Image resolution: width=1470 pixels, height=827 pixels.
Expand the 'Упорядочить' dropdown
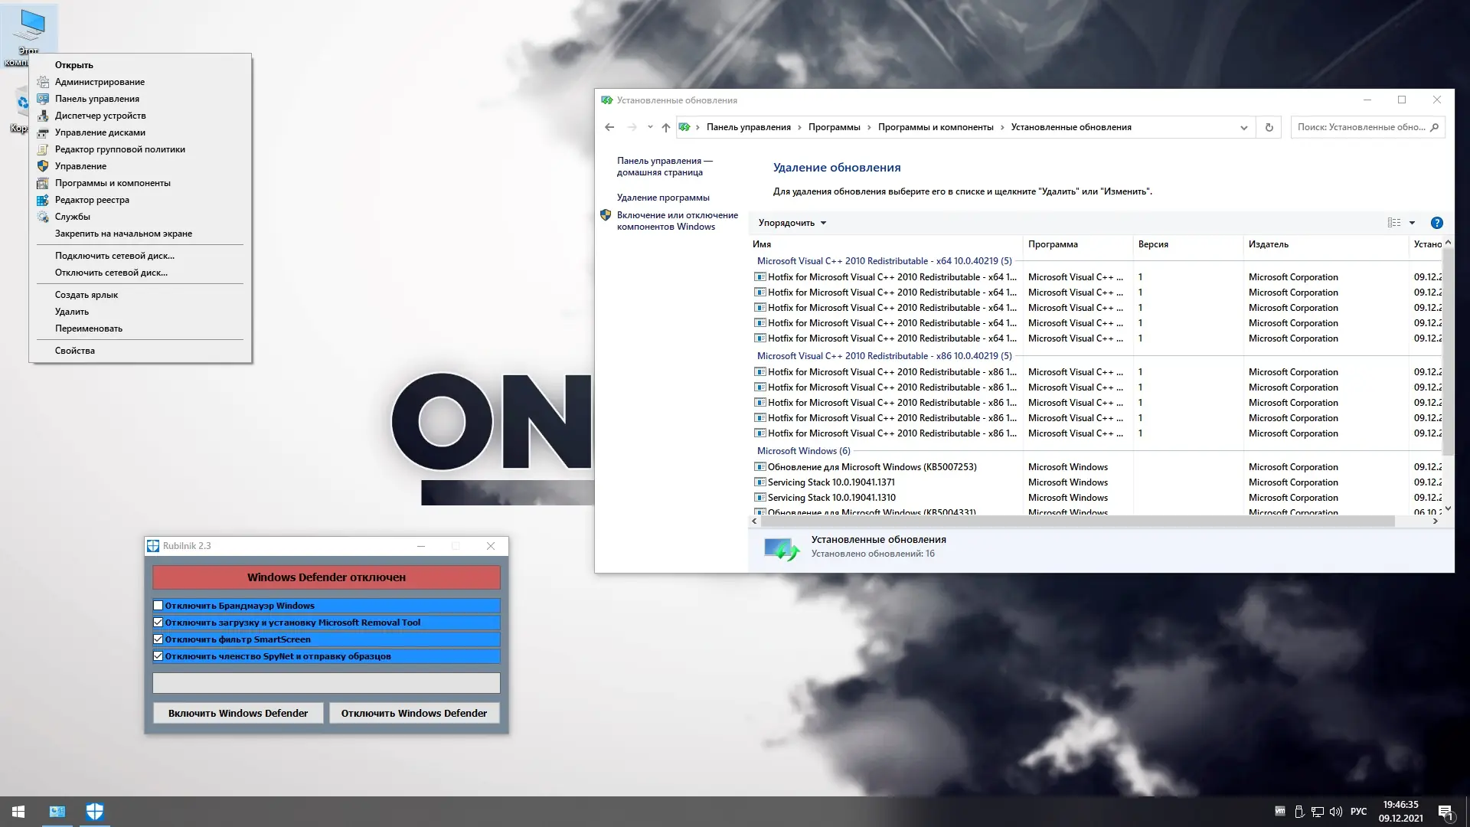coord(792,223)
